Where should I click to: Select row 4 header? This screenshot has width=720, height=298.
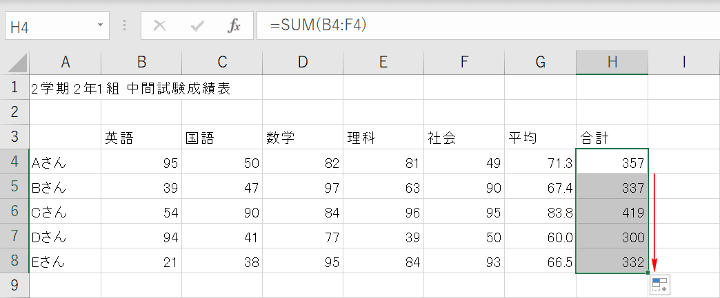point(14,161)
